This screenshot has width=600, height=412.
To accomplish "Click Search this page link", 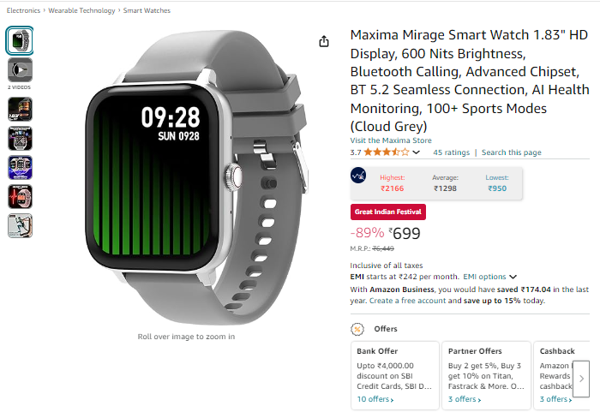I will point(511,152).
